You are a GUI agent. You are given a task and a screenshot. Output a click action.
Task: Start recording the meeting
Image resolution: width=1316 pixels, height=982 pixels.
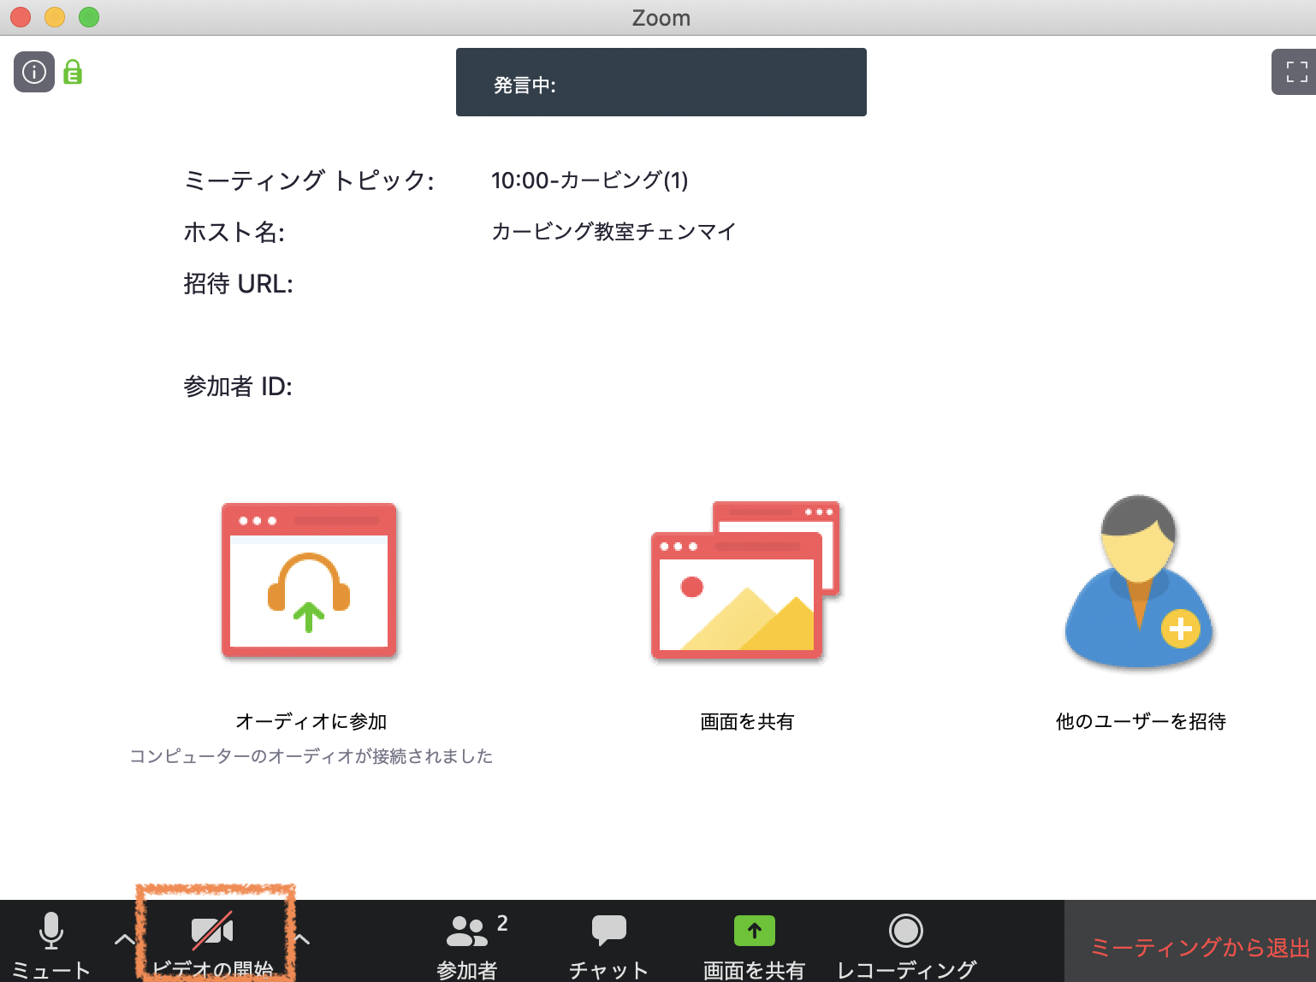906,944
